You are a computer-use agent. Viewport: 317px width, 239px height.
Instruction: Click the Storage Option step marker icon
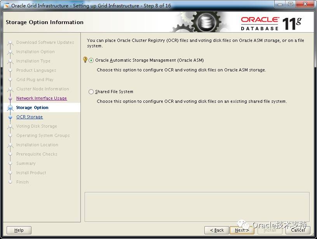(x=10, y=108)
